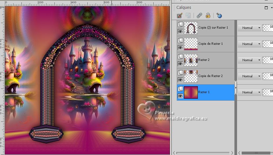Open blend mode dropdown for Copie de Raster 1
273x155 pixels.
250,44
